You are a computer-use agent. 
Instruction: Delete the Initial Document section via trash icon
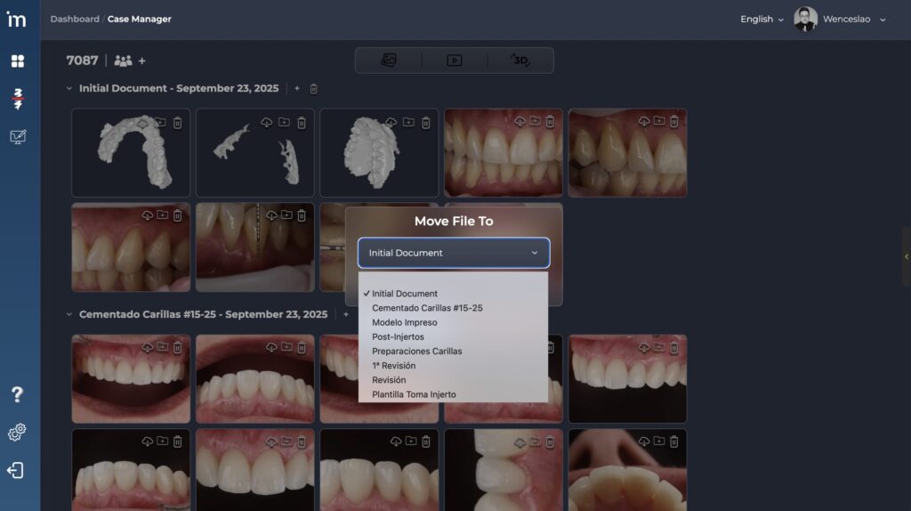coord(313,89)
